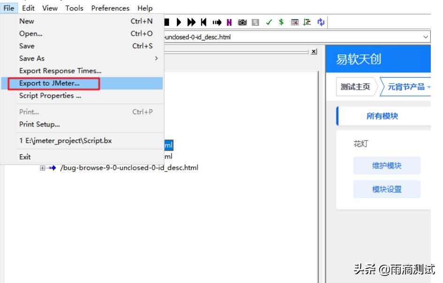Click the double-triangle fast play icon
Viewport: 443px width, 283px height.
[191, 22]
